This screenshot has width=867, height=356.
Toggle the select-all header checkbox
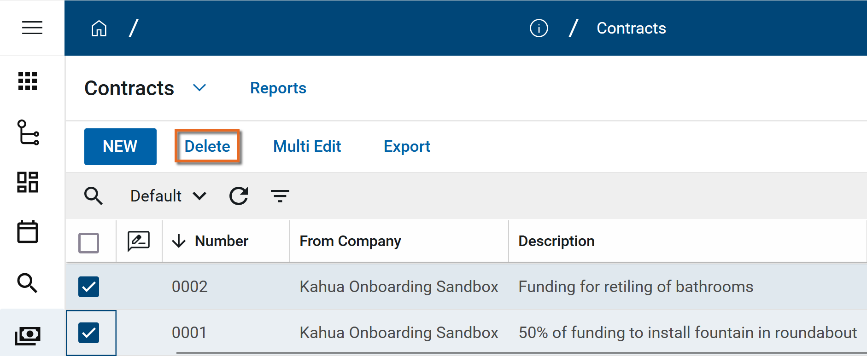point(88,242)
